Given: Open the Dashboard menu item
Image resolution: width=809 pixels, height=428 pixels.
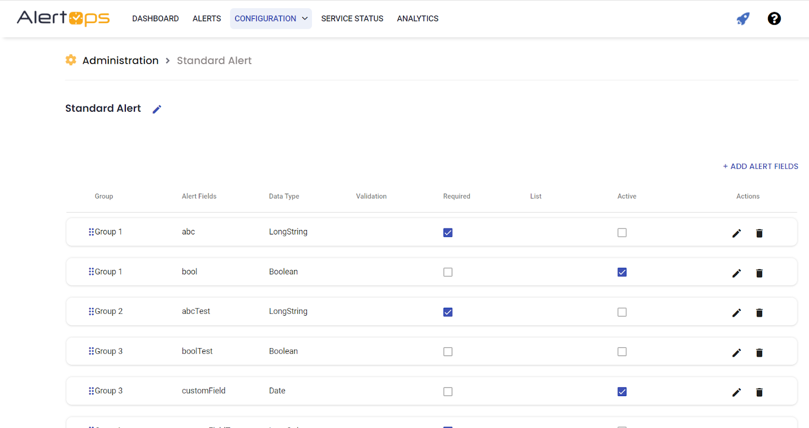Looking at the screenshot, I should 155,19.
